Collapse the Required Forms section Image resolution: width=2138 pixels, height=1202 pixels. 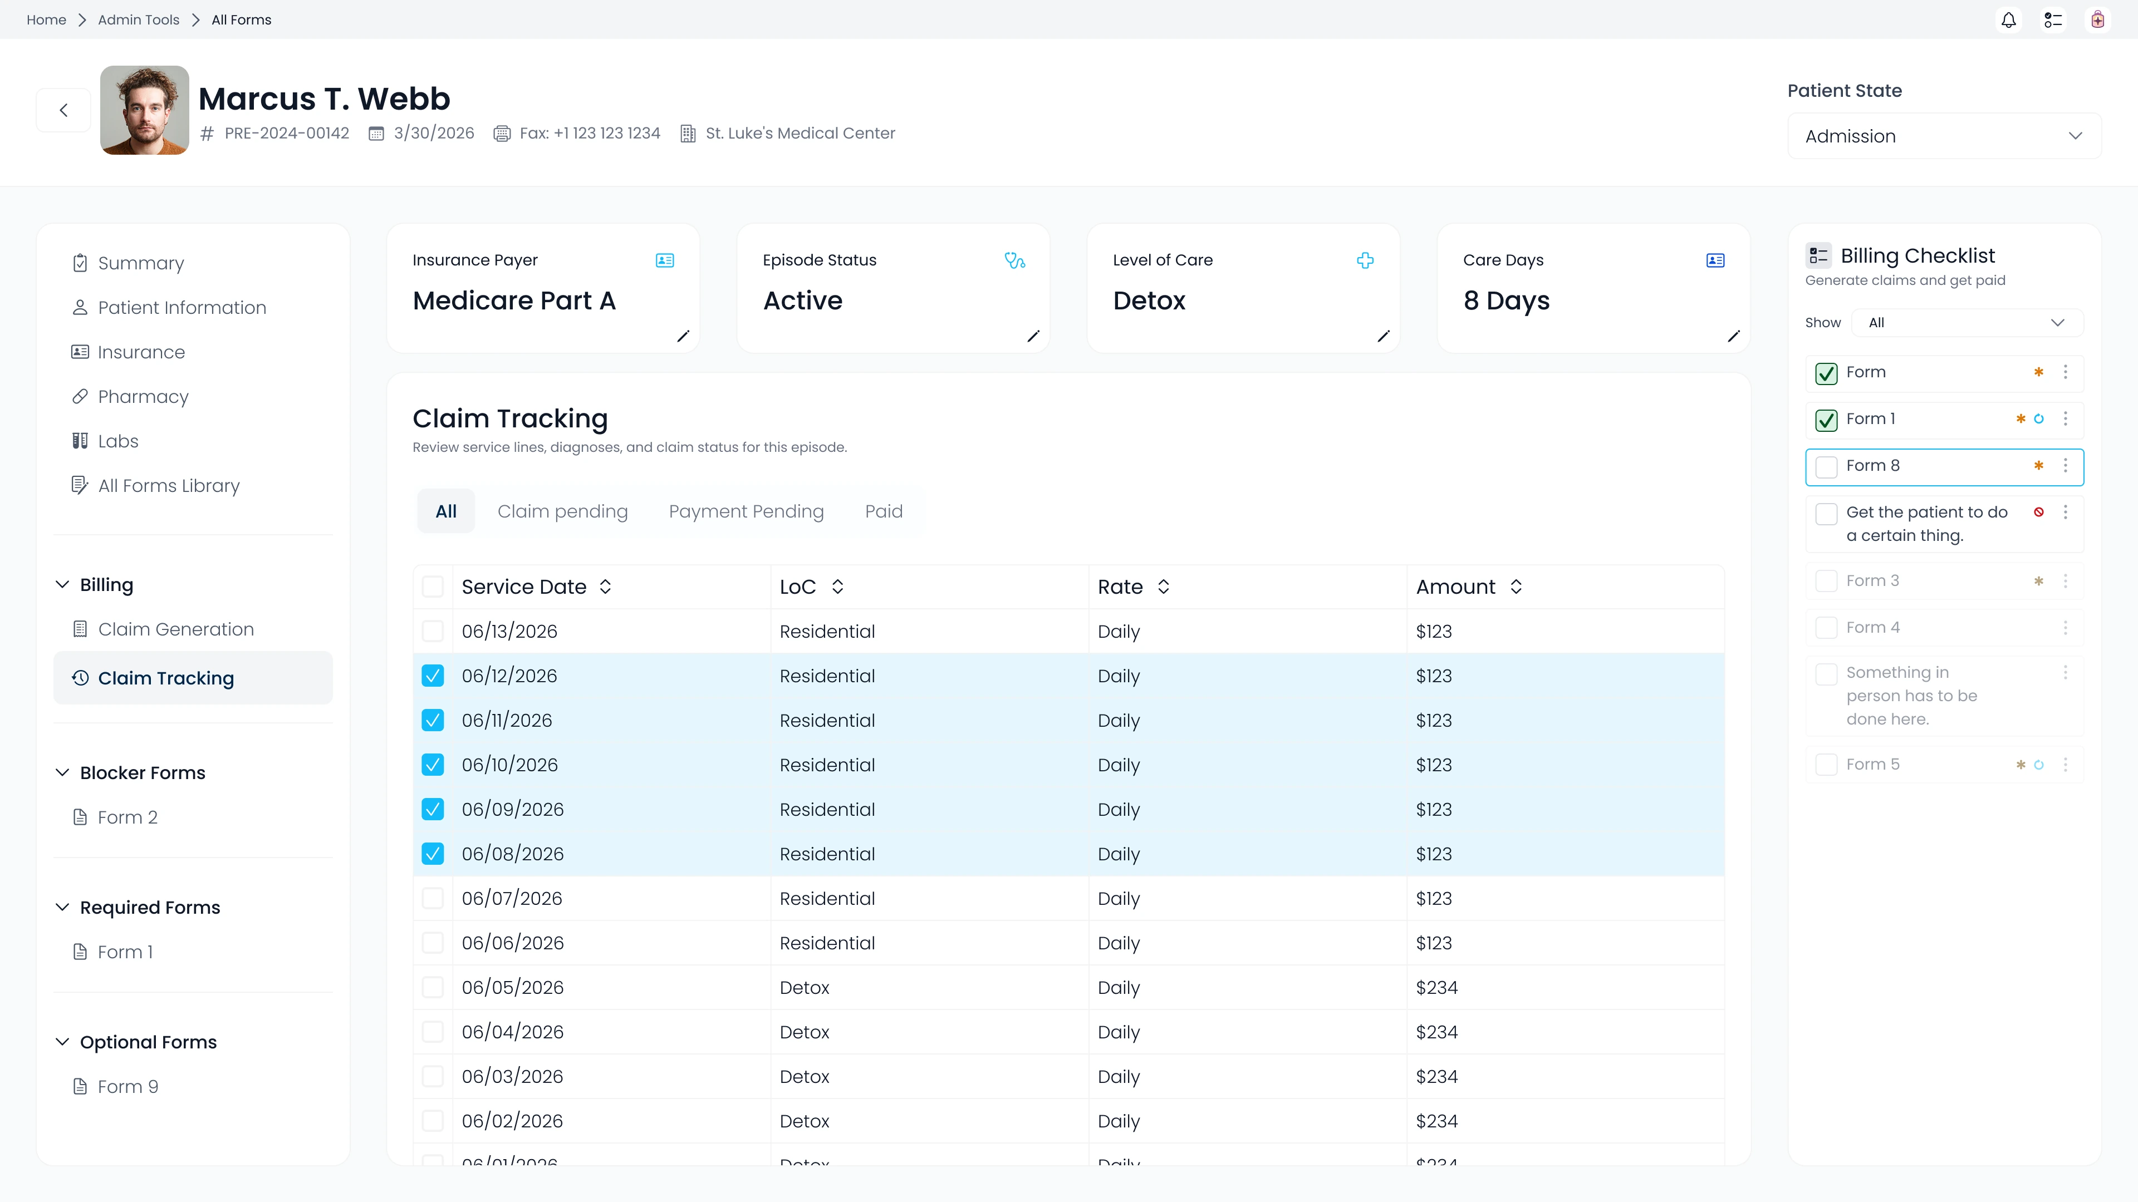pos(62,908)
